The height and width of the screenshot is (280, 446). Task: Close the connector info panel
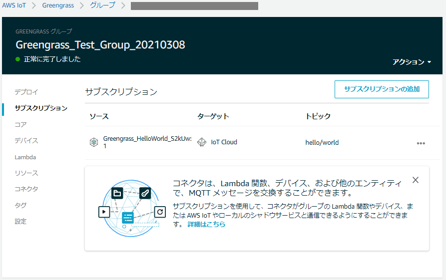tap(415, 180)
